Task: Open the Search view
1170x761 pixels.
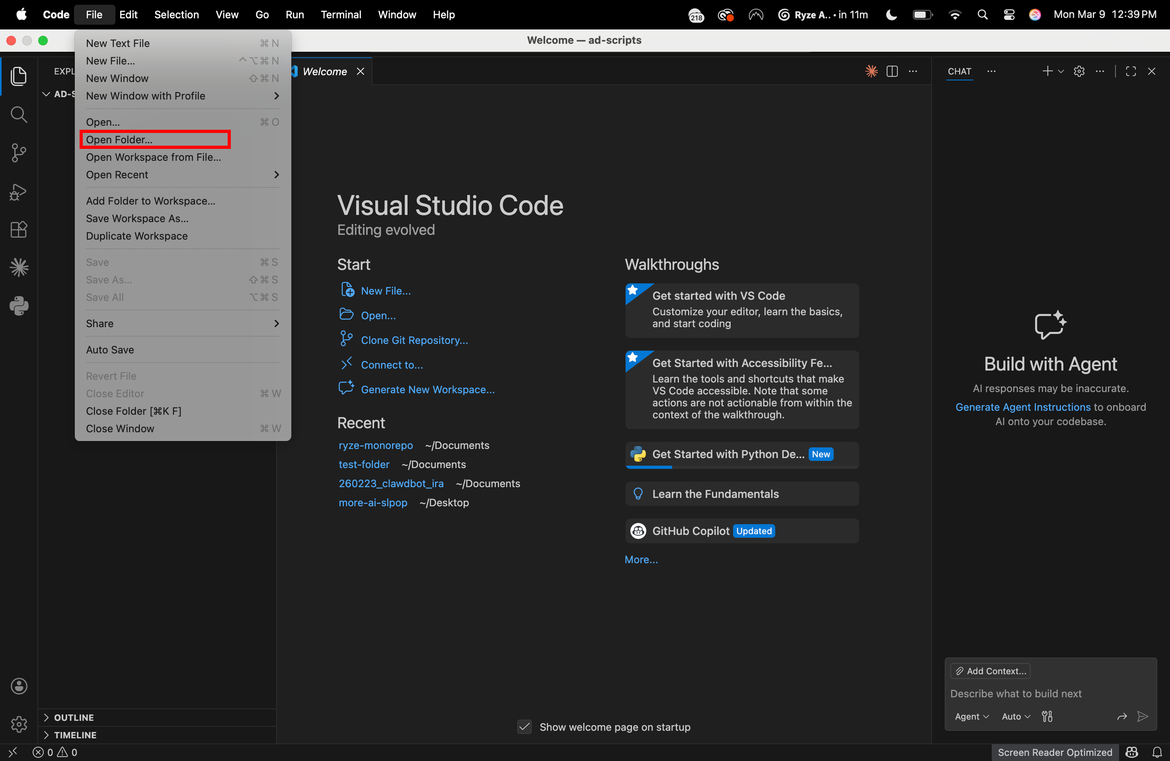Action: 19,115
